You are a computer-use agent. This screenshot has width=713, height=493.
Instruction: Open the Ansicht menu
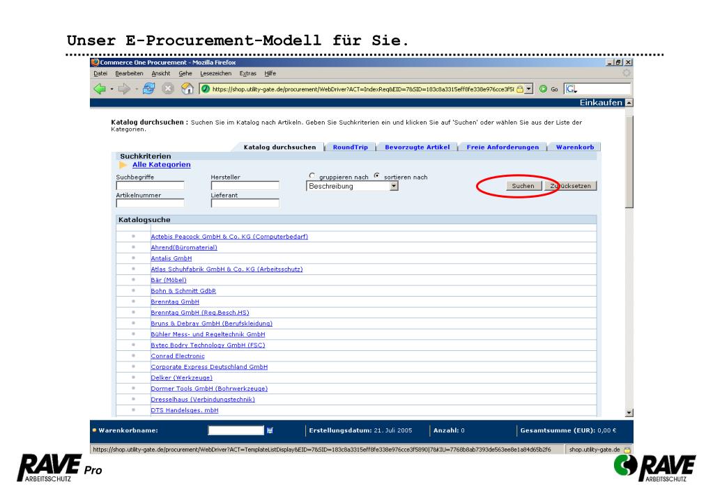click(161, 74)
